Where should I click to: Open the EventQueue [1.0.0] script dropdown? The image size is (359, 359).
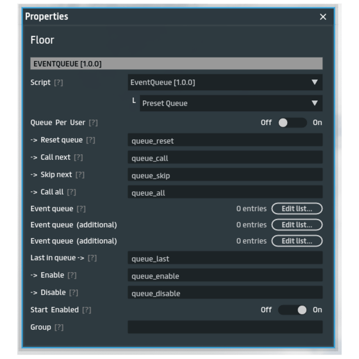pos(224,83)
